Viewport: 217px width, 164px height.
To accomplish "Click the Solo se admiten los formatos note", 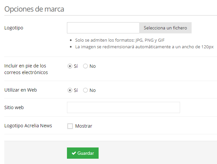I will click(x=120, y=40).
